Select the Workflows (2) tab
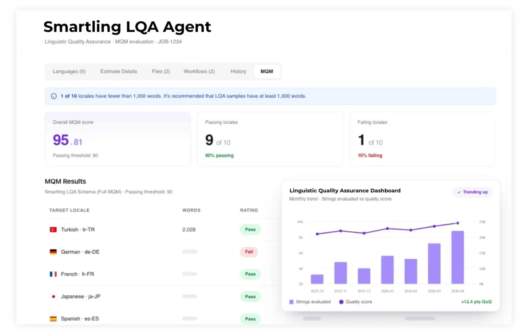Image resolution: width=528 pixels, height=335 pixels. 199,72
